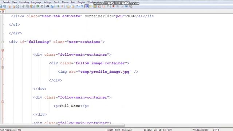233x131 pixels.
Task: Click the containerIds="you" attribute
Action: coord(105,16)
